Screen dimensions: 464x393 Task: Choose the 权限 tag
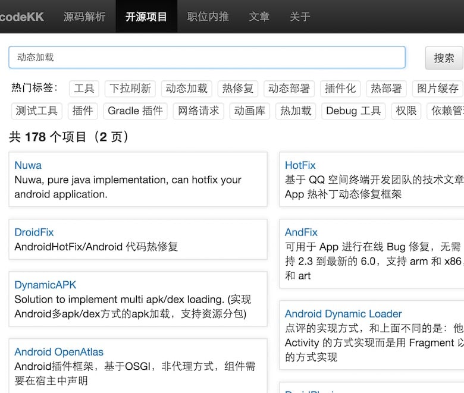[x=406, y=111]
